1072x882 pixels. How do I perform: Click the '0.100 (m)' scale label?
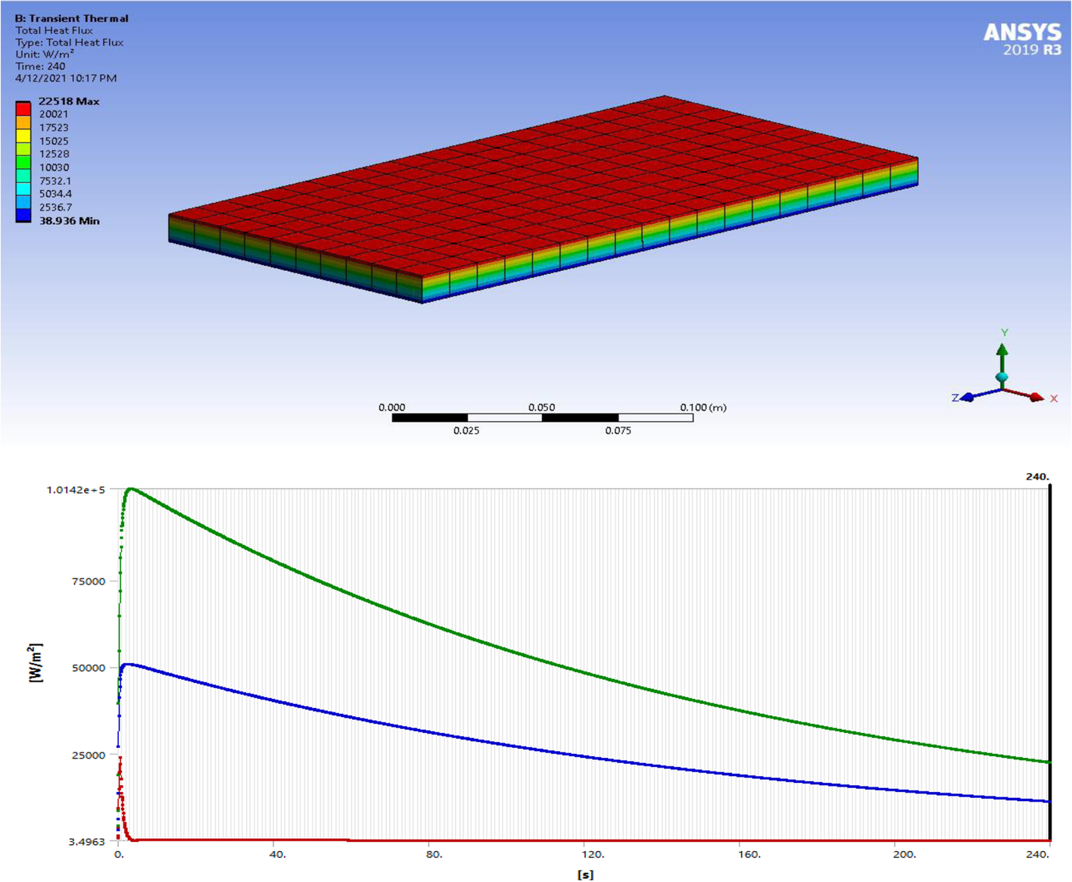point(703,407)
